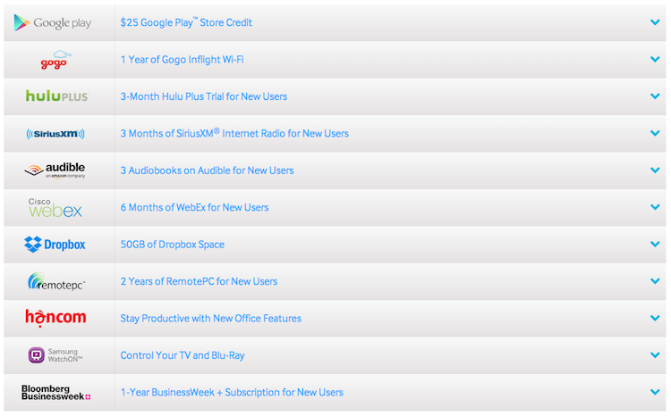This screenshot has width=671, height=416.
Task: Select the Hulu Plus logo
Action: click(56, 96)
